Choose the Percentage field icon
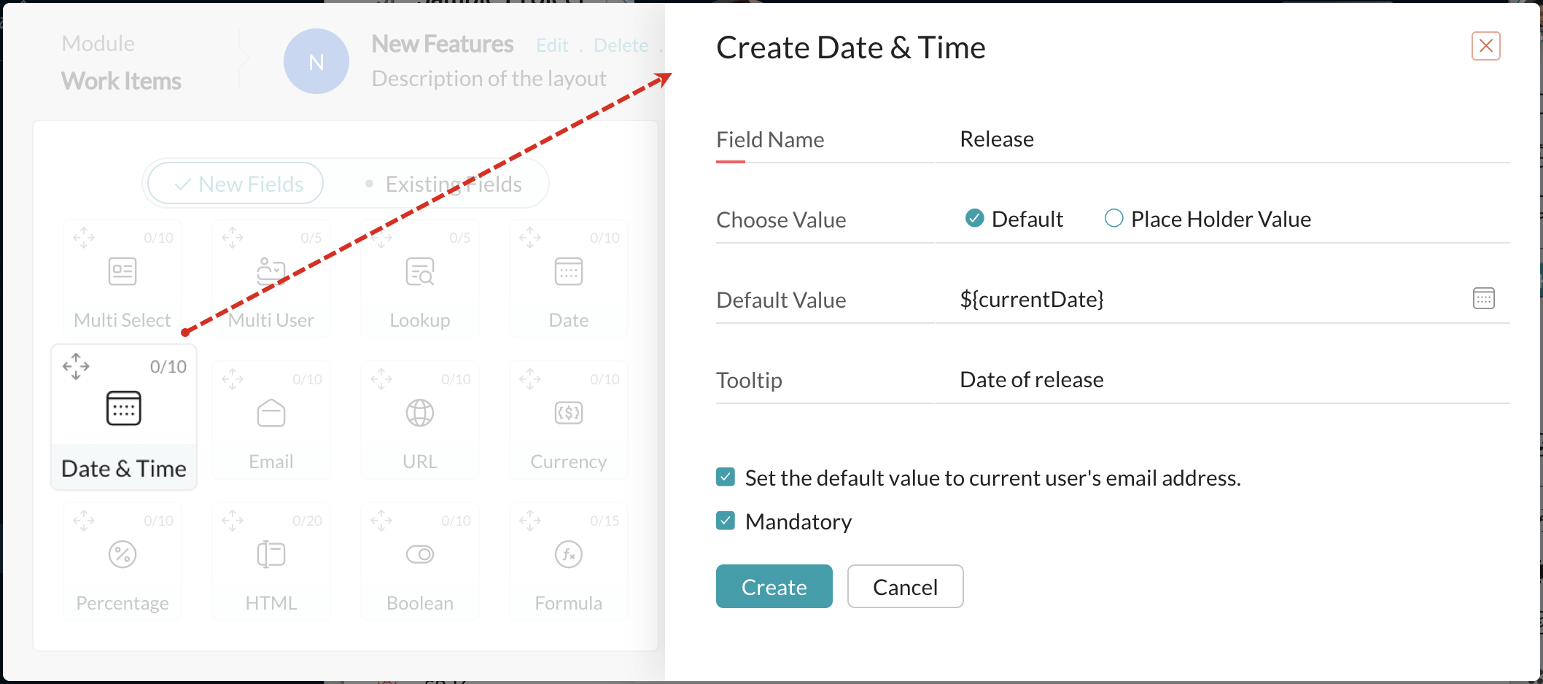The width and height of the screenshot is (1543, 684). click(x=123, y=554)
